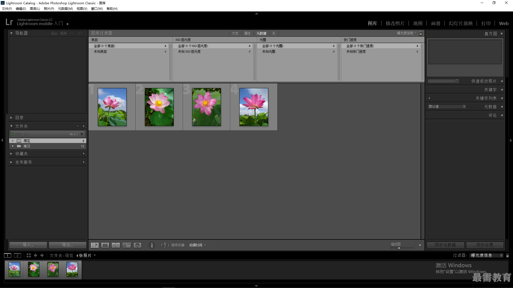
Task: Collapse the 文件夹 folders panel
Action: point(11,126)
